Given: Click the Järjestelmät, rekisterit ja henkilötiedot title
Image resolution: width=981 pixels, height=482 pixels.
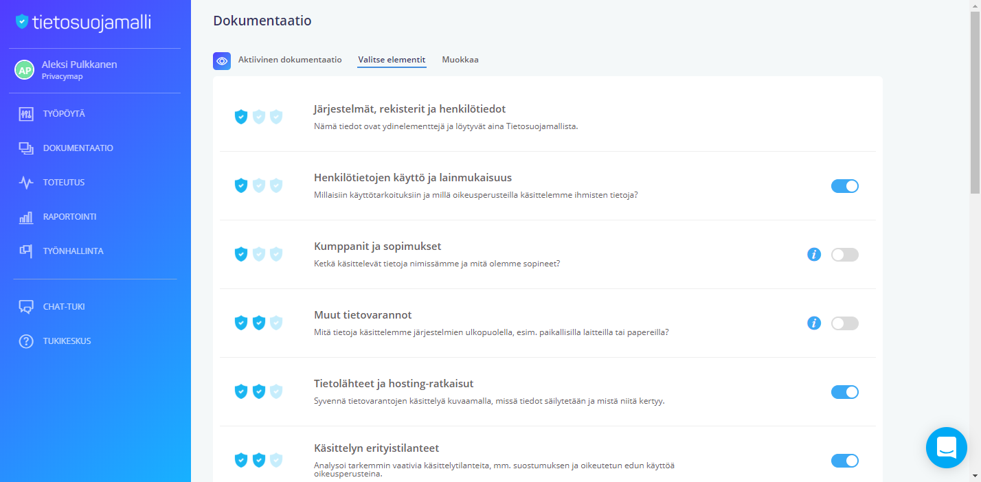Looking at the screenshot, I should click(x=410, y=109).
